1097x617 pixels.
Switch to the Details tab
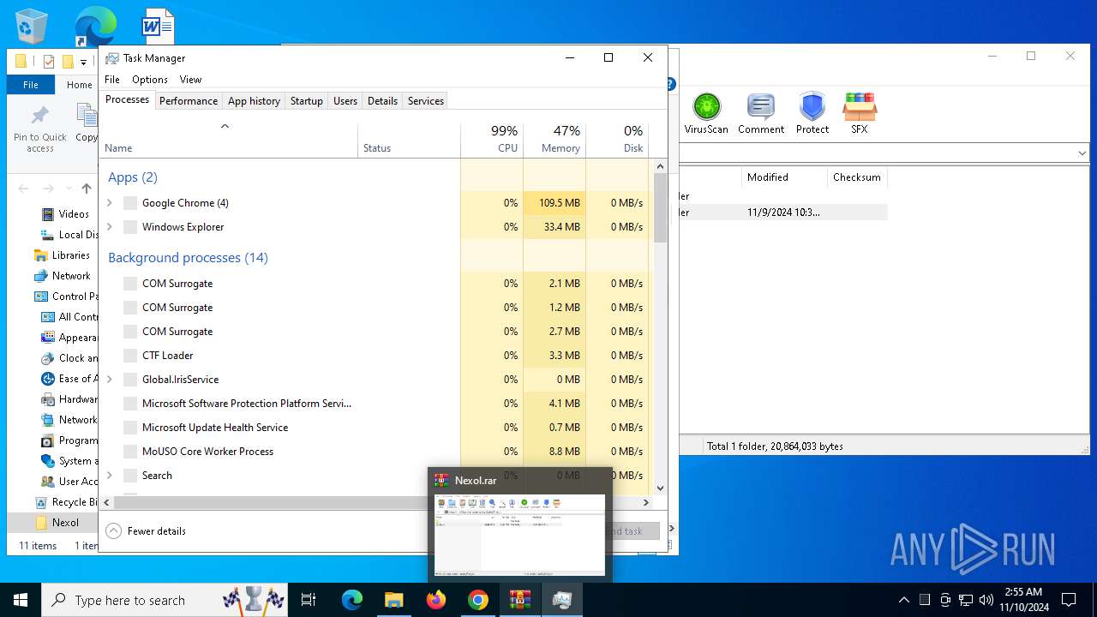click(x=382, y=100)
